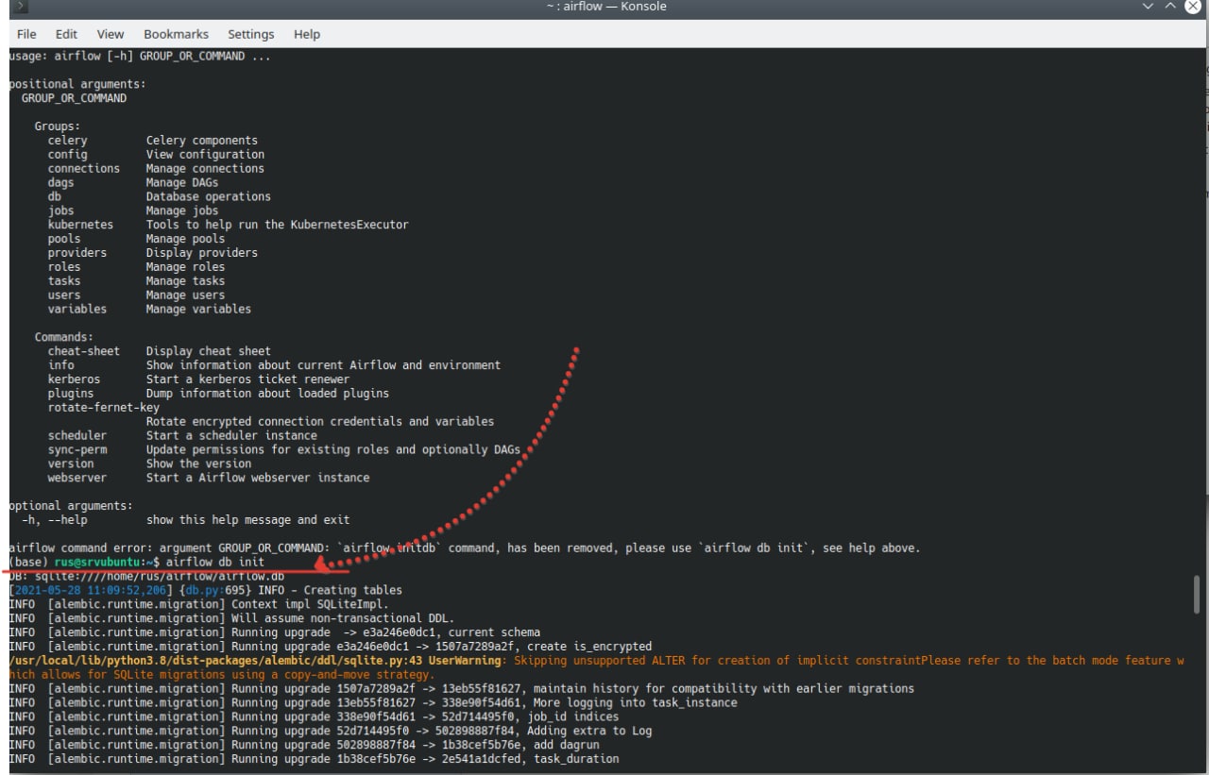The height and width of the screenshot is (775, 1209).
Task: Click the 'usage: airflow [-h]' line
Action: pos(140,57)
